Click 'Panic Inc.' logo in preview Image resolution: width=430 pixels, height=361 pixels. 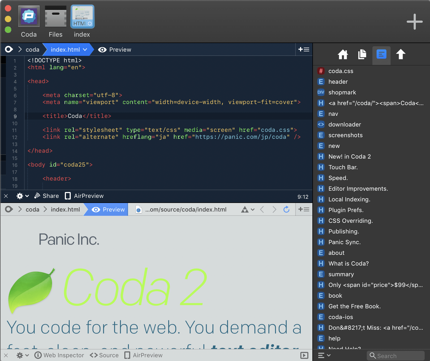69,239
